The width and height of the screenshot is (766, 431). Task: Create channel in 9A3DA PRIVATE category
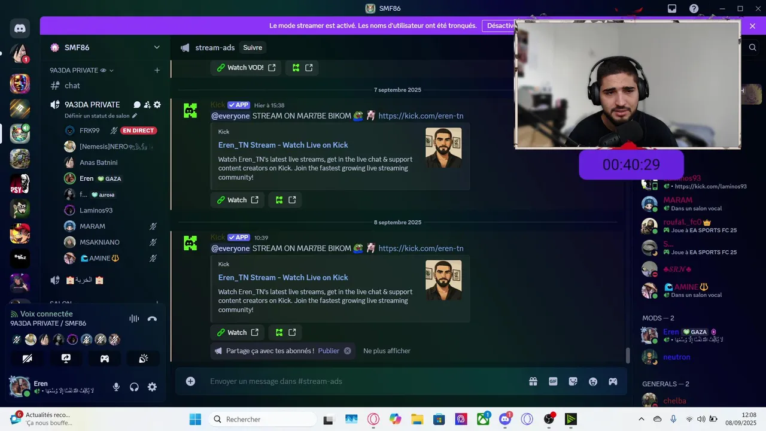coord(157,70)
